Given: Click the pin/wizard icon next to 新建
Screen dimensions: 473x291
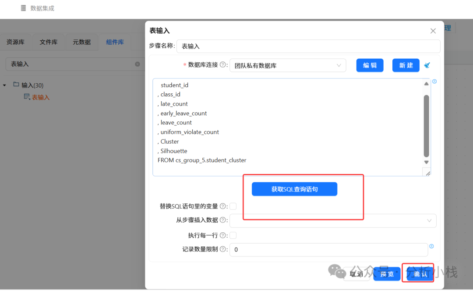Looking at the screenshot, I should [427, 65].
